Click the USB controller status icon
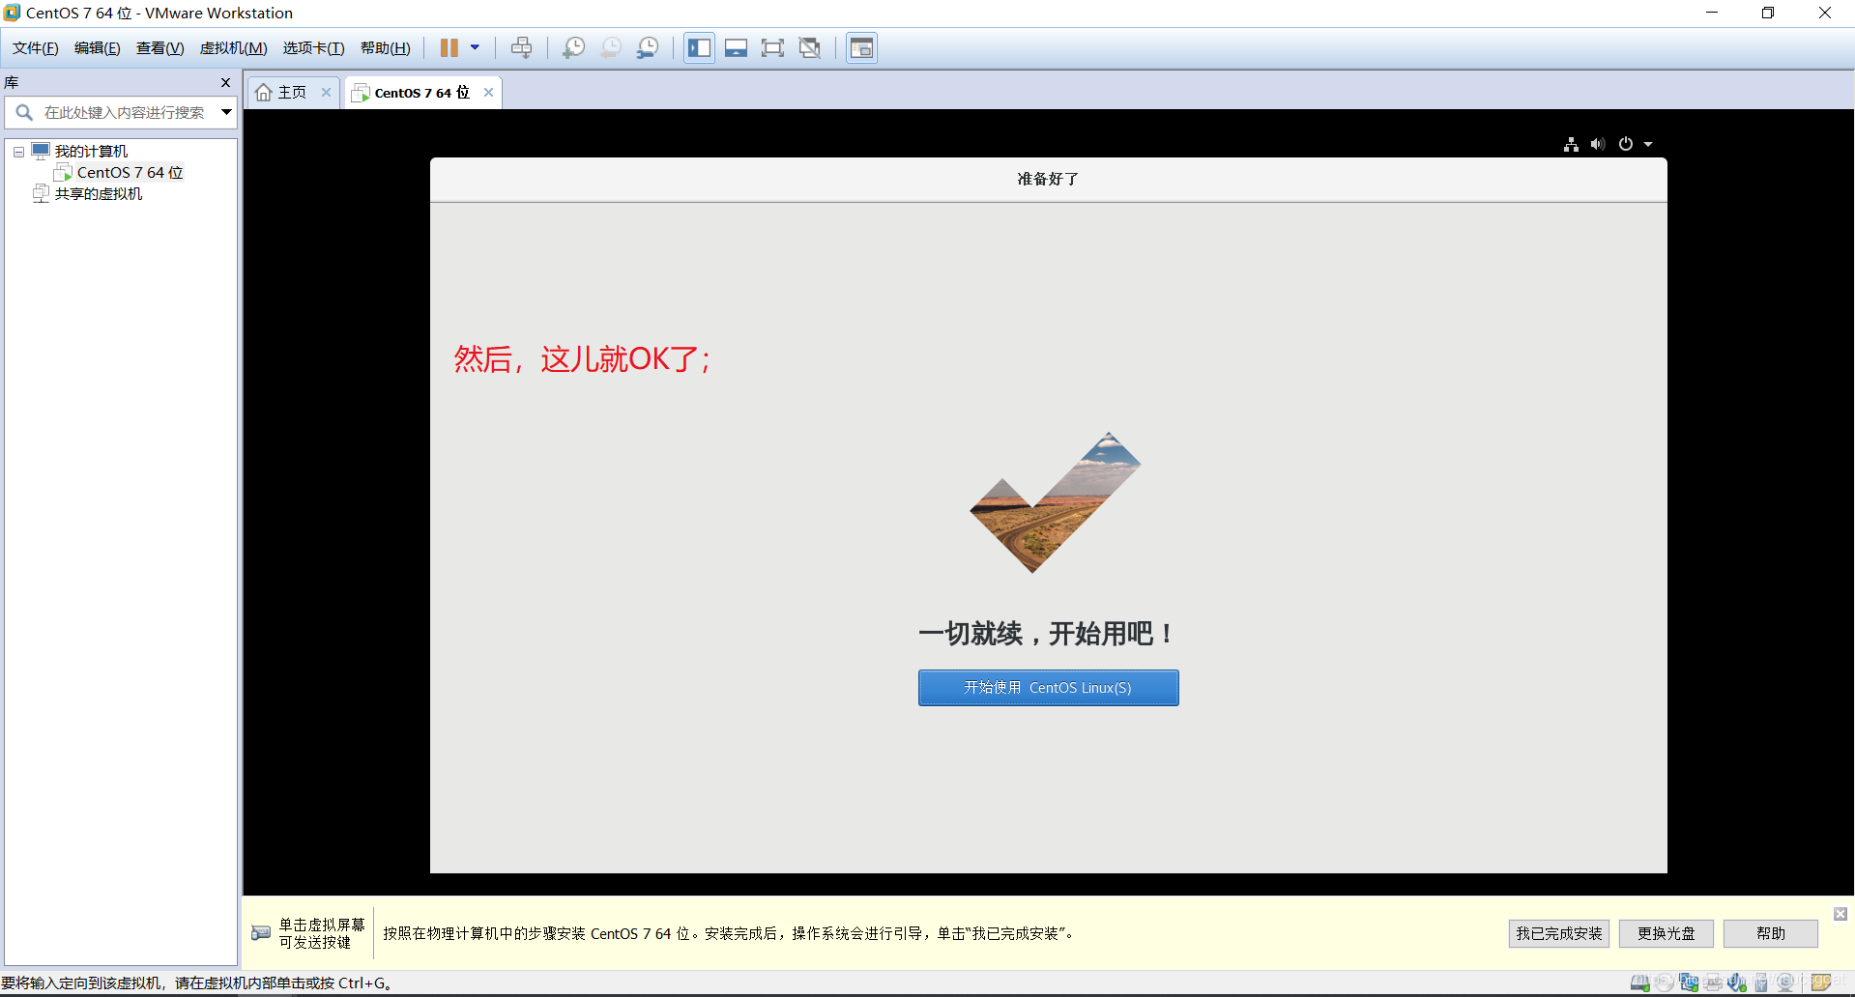Screen dimensions: 1855x997 (x=1761, y=983)
